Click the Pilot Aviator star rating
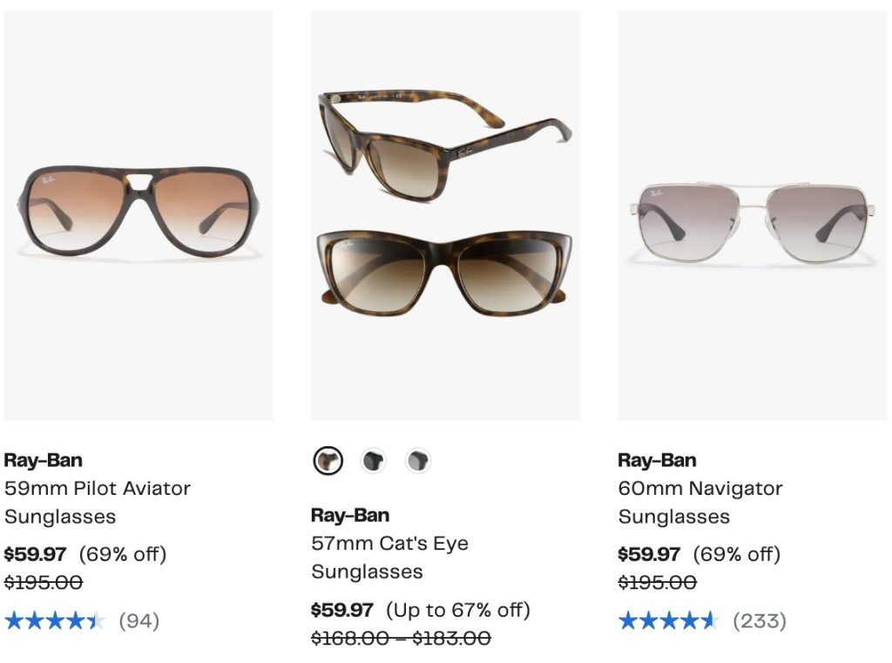Screen dimensions: 892x663 (54, 621)
